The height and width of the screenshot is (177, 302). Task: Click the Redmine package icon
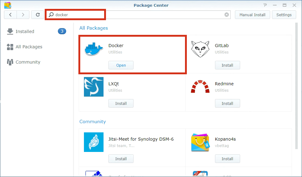[x=200, y=87]
